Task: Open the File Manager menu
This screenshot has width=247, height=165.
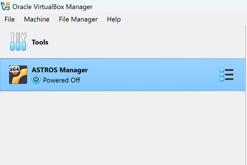Action: pos(78,20)
